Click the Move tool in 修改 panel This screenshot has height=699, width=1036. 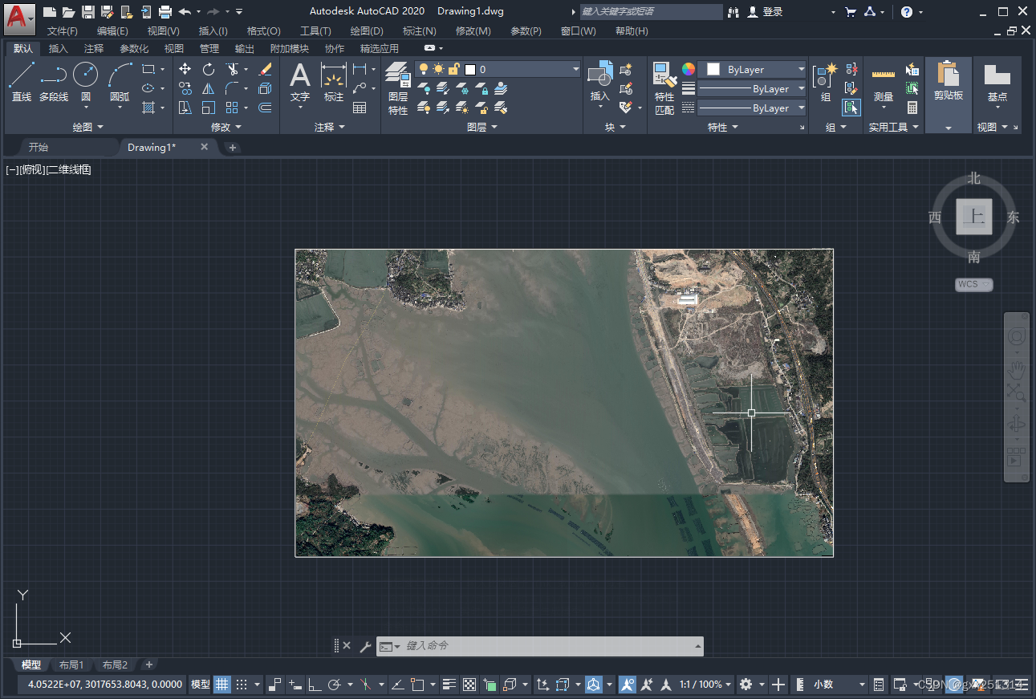(x=185, y=69)
